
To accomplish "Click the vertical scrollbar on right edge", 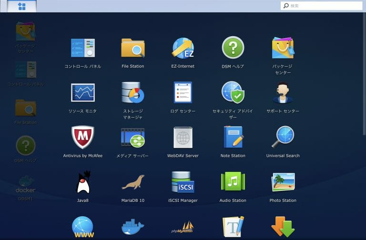I will pyautogui.click(x=364, y=73).
